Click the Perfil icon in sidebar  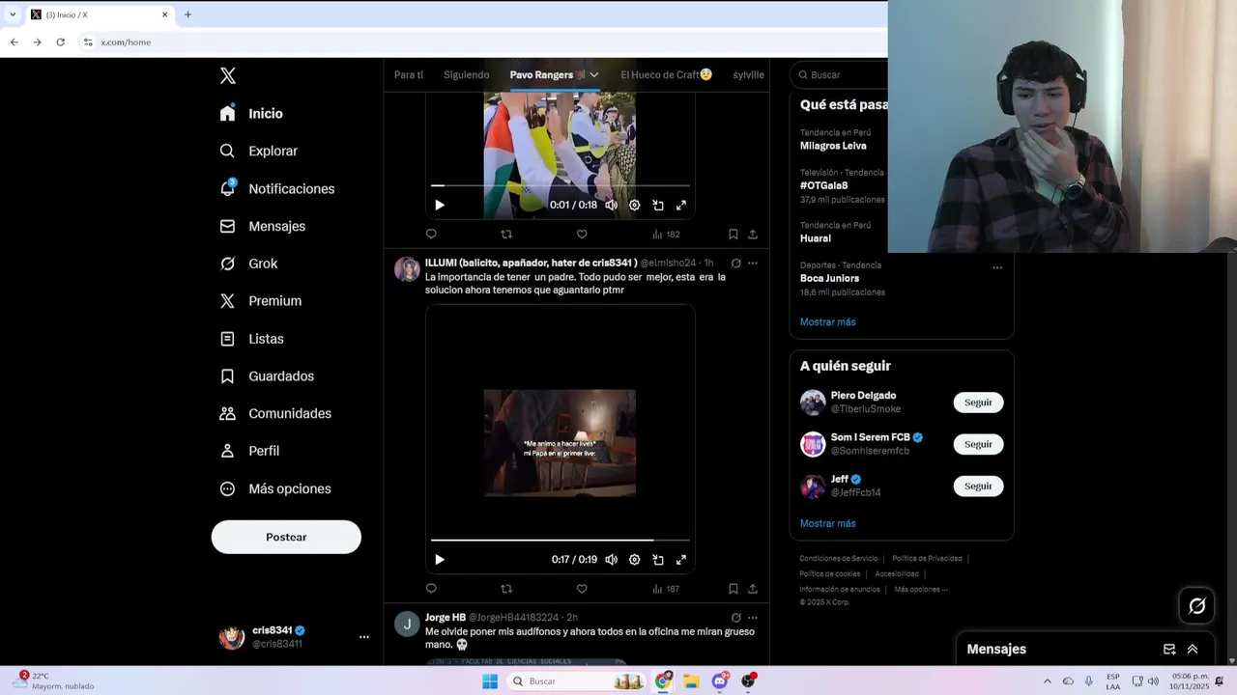[x=227, y=451]
